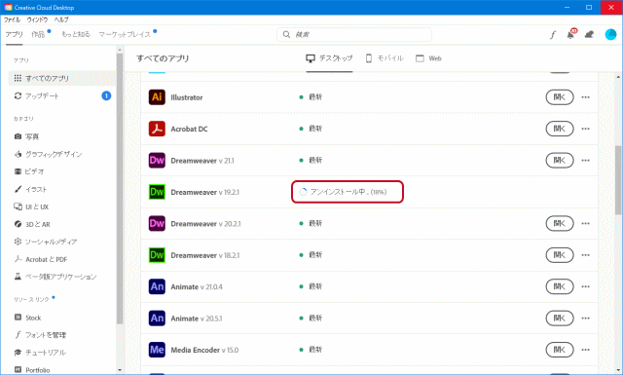Screen dimensions: 623x375
Task: Open the cloud sync status icon
Action: click(589, 35)
